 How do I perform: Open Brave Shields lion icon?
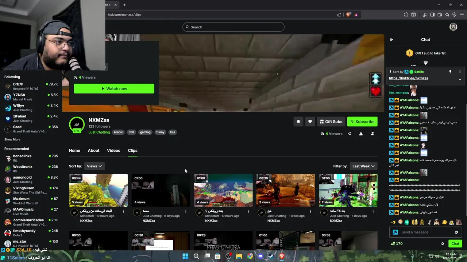pos(348,15)
